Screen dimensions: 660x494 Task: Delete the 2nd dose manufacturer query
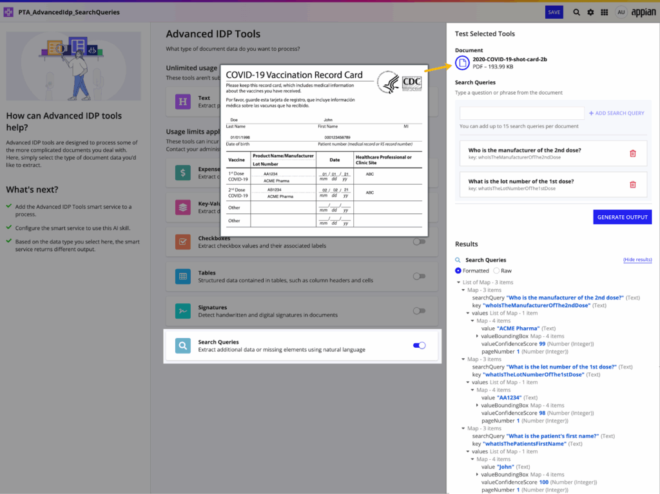(x=632, y=153)
